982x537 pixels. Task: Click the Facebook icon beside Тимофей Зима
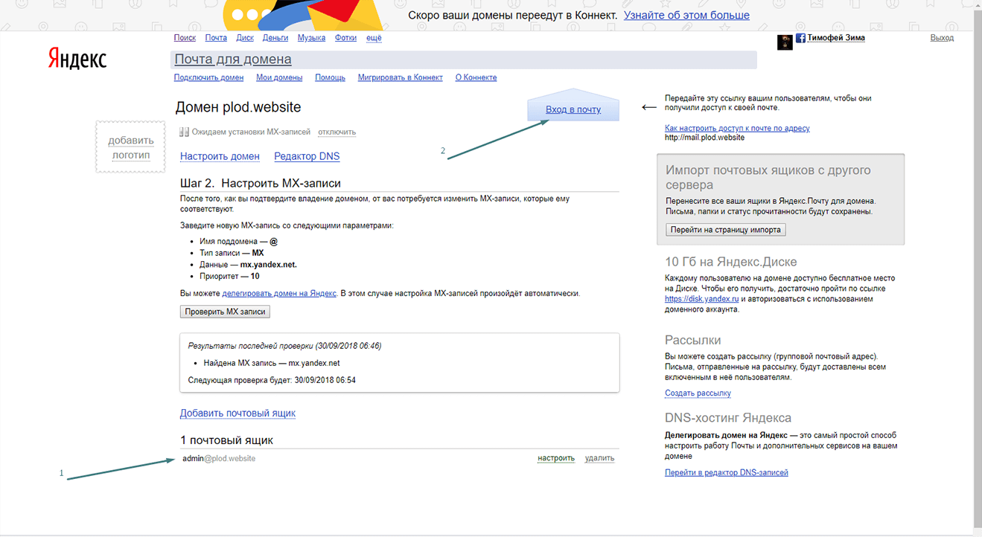pyautogui.click(x=800, y=38)
